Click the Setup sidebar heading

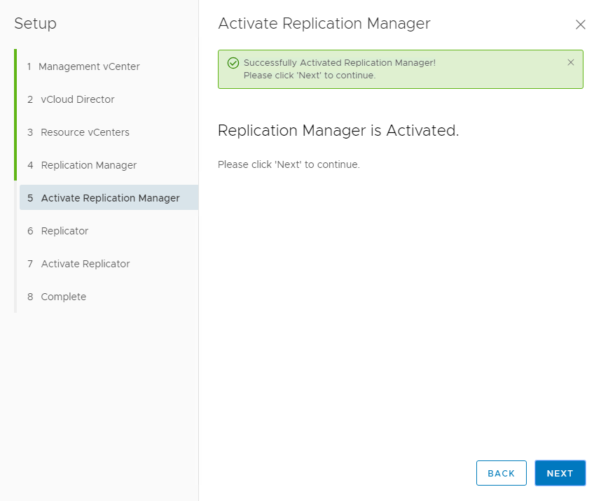(x=35, y=24)
